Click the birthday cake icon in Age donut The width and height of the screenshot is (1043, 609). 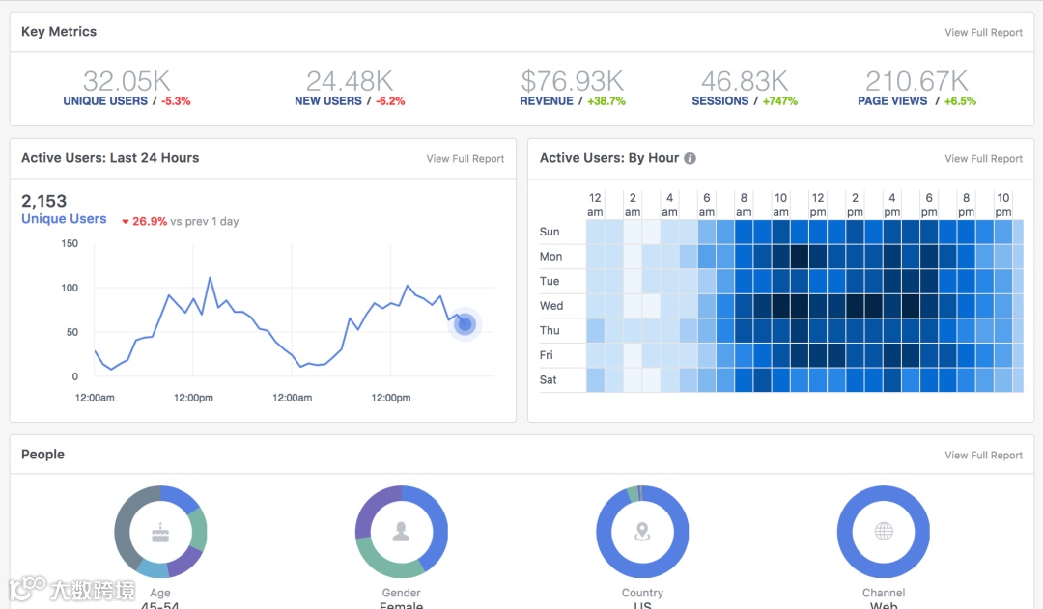160,532
